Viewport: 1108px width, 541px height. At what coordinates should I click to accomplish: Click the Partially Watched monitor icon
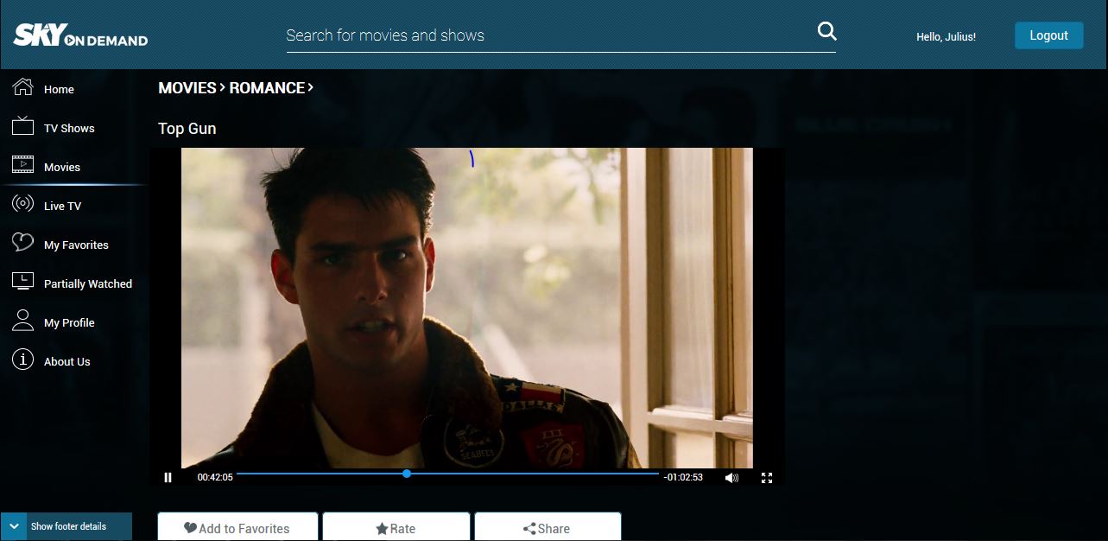coord(23,282)
